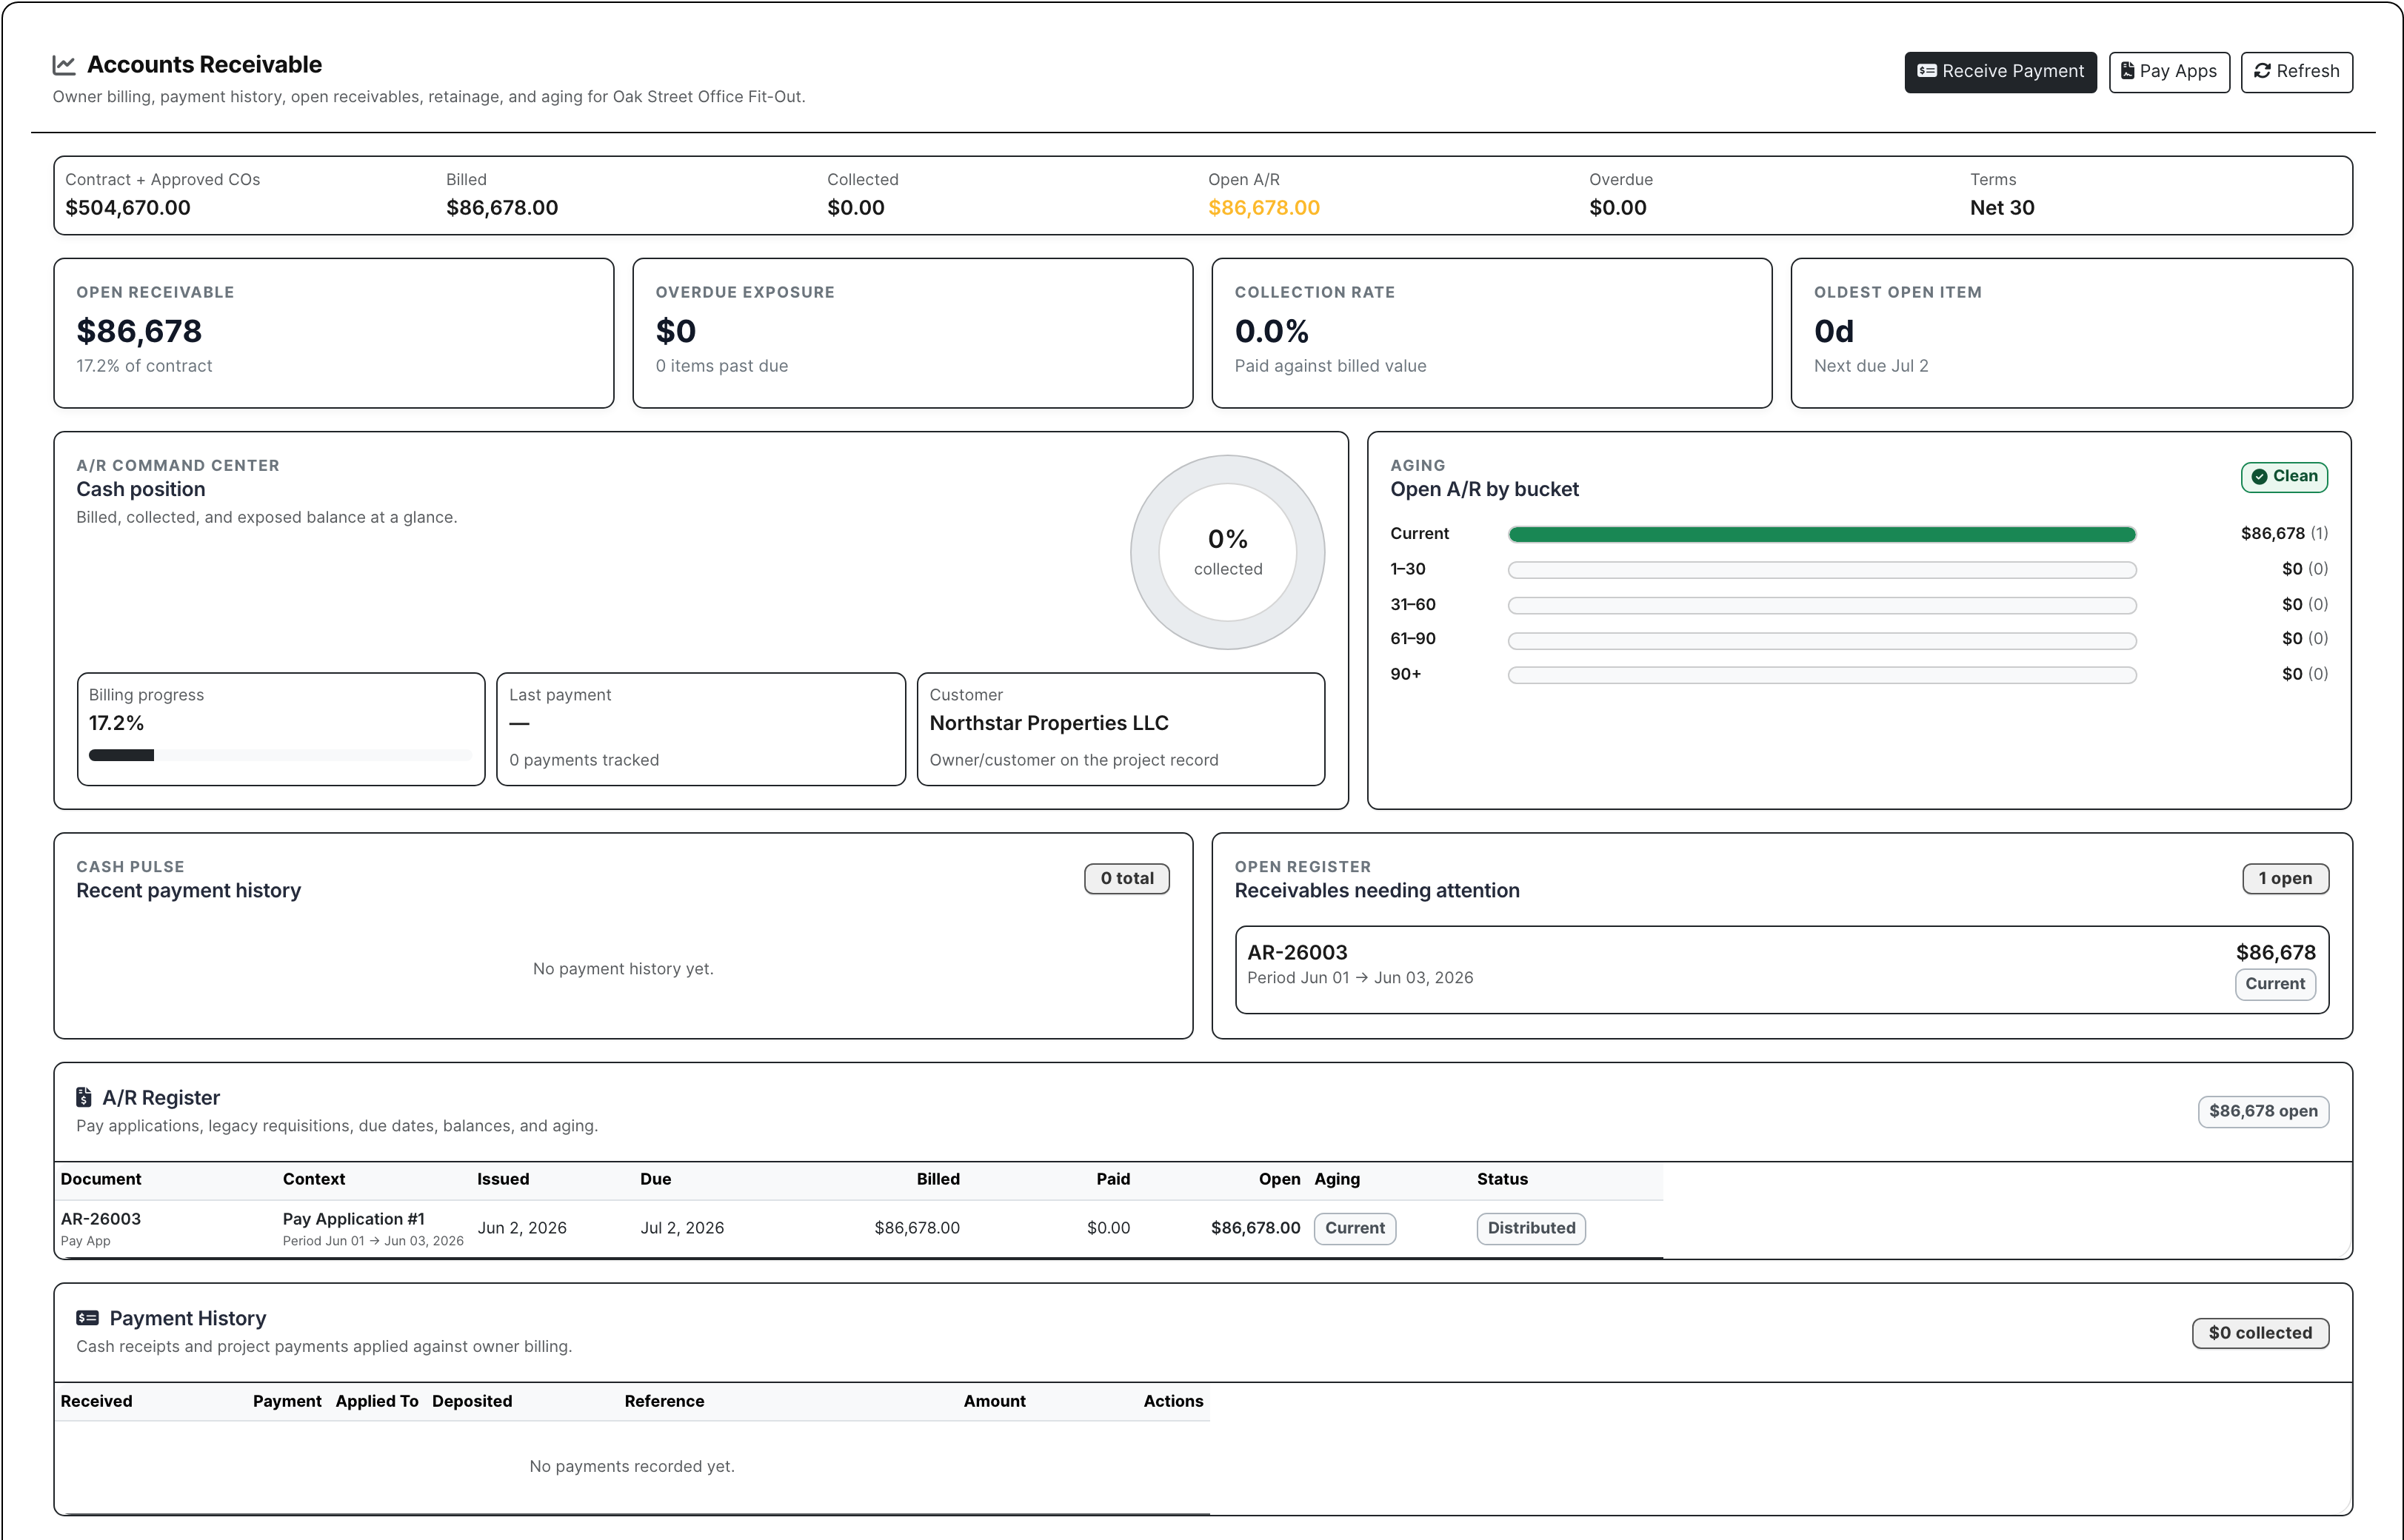Click the Receive Payment button

click(x=2000, y=71)
